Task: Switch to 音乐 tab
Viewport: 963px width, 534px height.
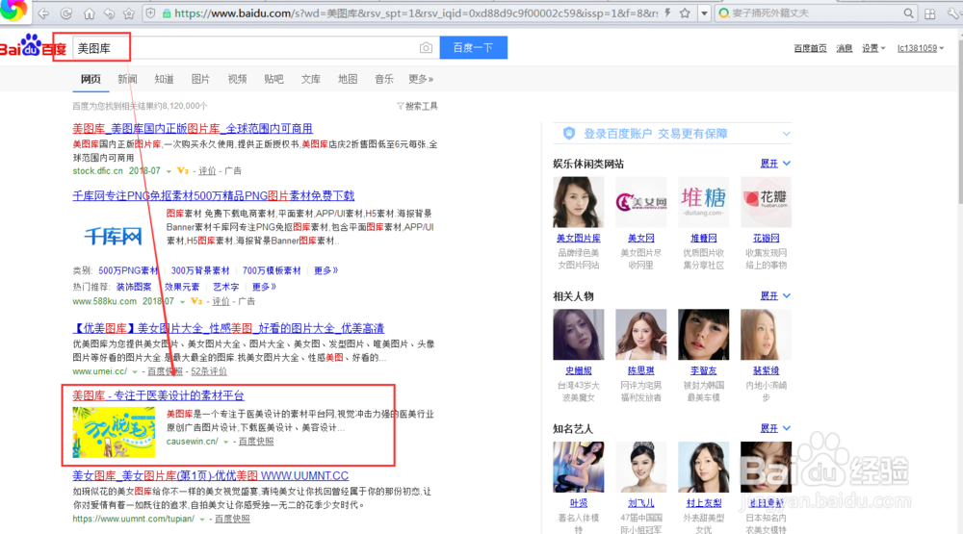Action: tap(384, 79)
